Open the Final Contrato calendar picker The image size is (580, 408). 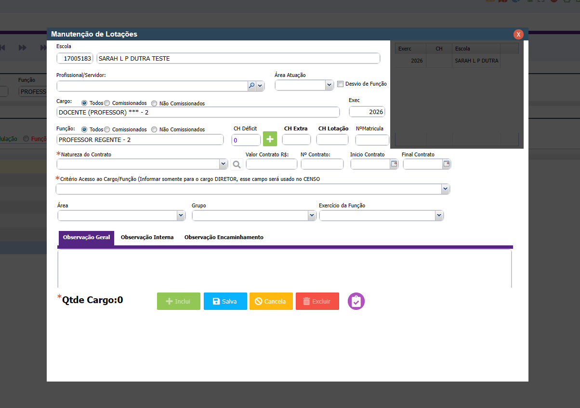pos(446,164)
